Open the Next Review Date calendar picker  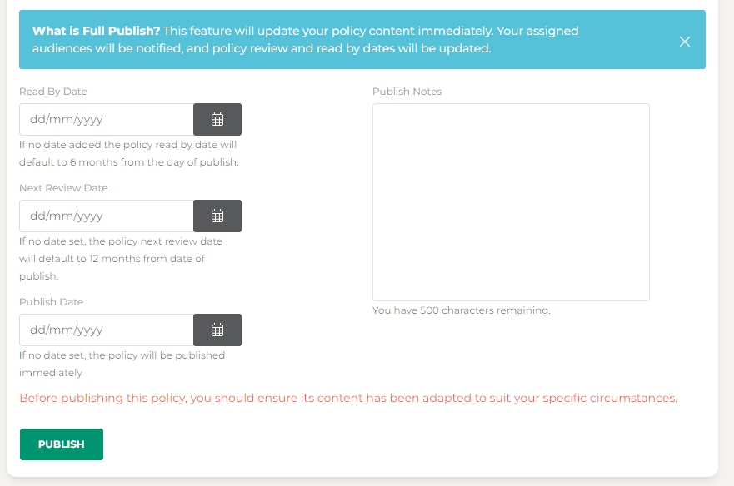217,216
